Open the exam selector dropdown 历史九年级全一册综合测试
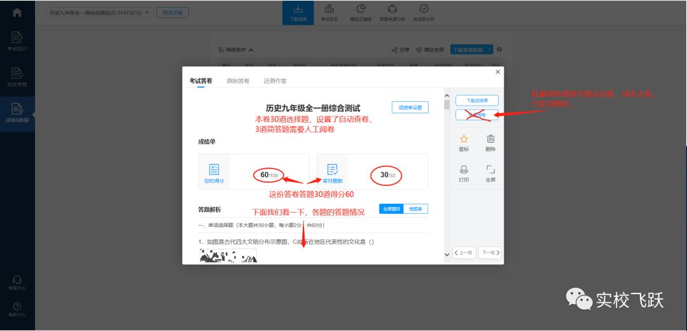 coord(99,13)
